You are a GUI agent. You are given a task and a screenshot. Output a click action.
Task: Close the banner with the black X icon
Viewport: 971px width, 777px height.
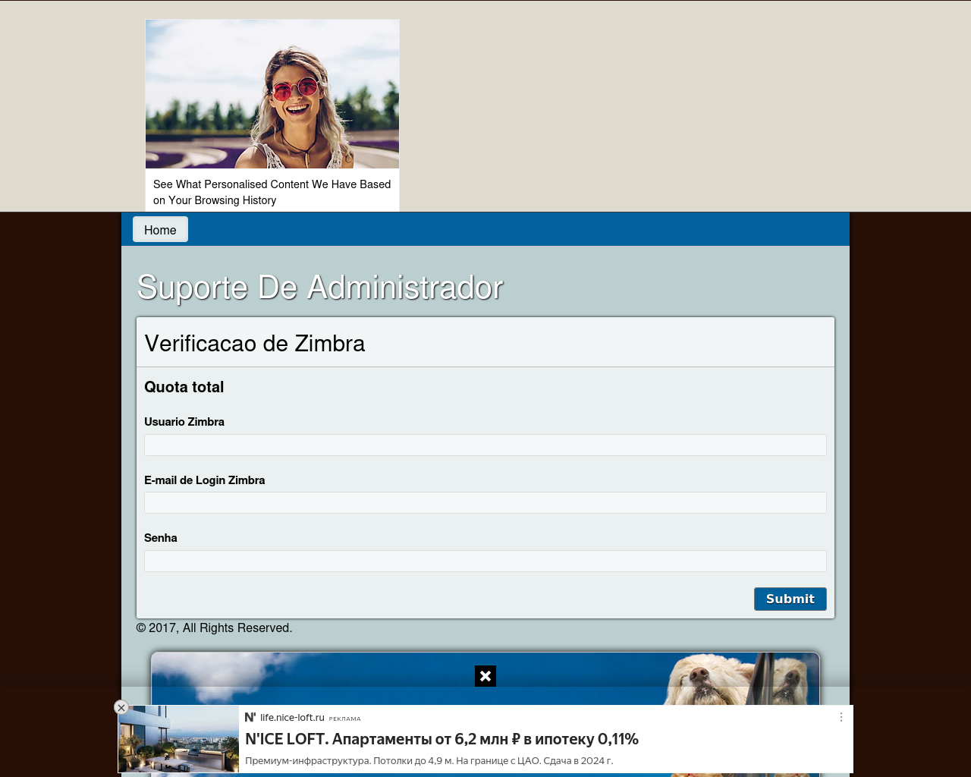485,676
